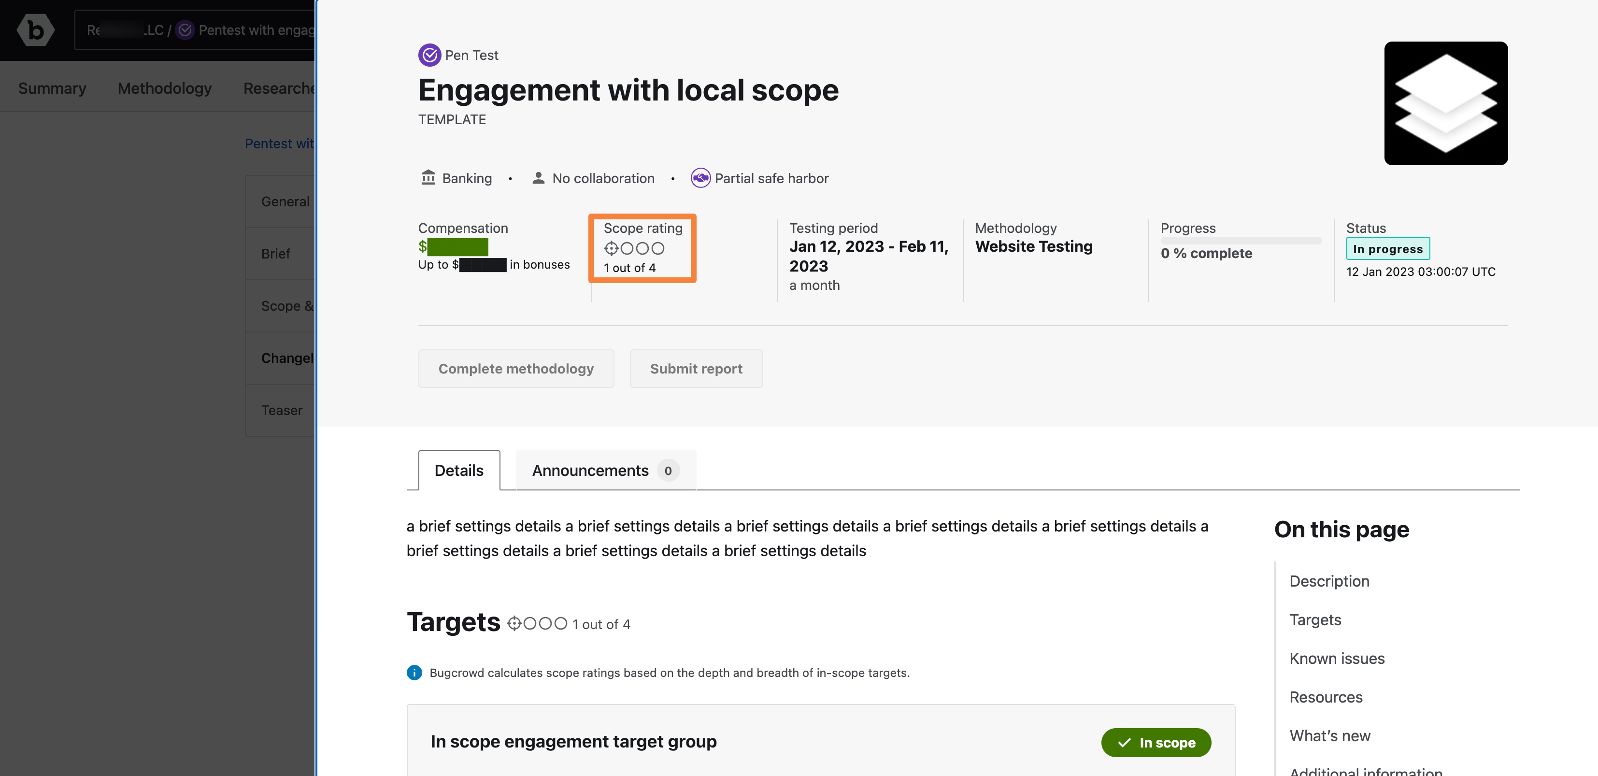Switch to the Announcements tab
The image size is (1598, 776).
click(606, 470)
